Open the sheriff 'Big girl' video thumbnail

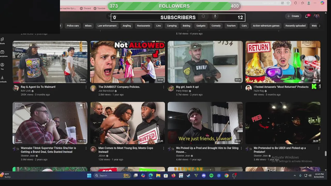pyautogui.click(x=205, y=62)
